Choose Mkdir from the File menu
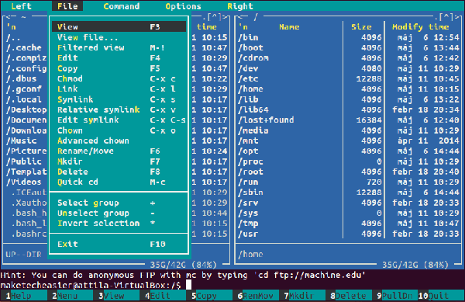 pyautogui.click(x=119, y=161)
